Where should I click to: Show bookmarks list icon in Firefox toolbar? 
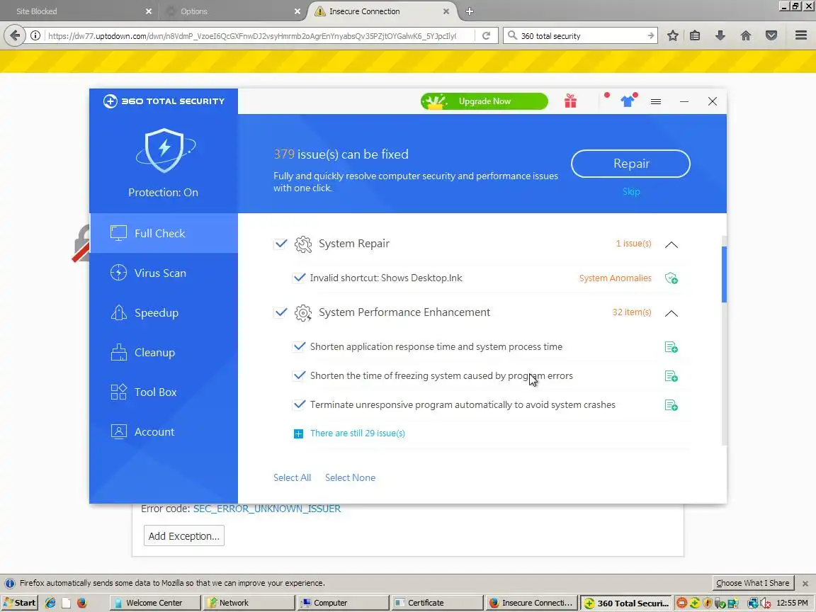[695, 35]
